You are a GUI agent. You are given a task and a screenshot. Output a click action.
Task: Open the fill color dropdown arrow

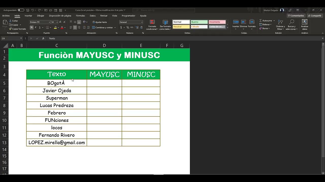click(58, 27)
